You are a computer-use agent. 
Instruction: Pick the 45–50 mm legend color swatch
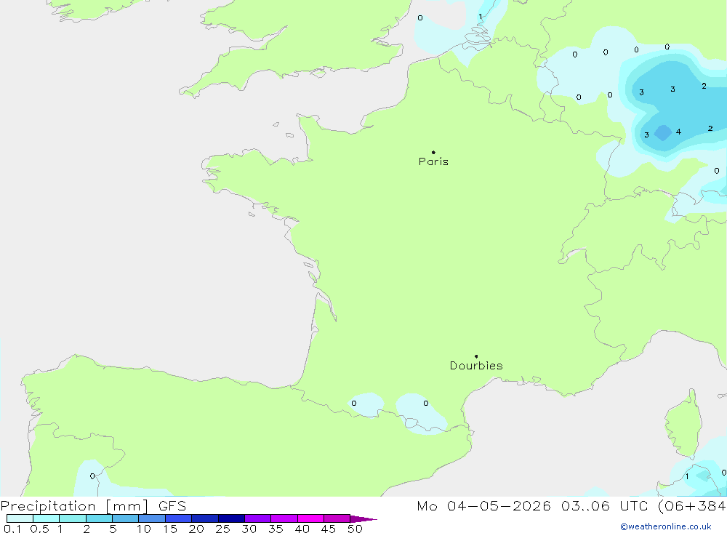click(x=337, y=518)
